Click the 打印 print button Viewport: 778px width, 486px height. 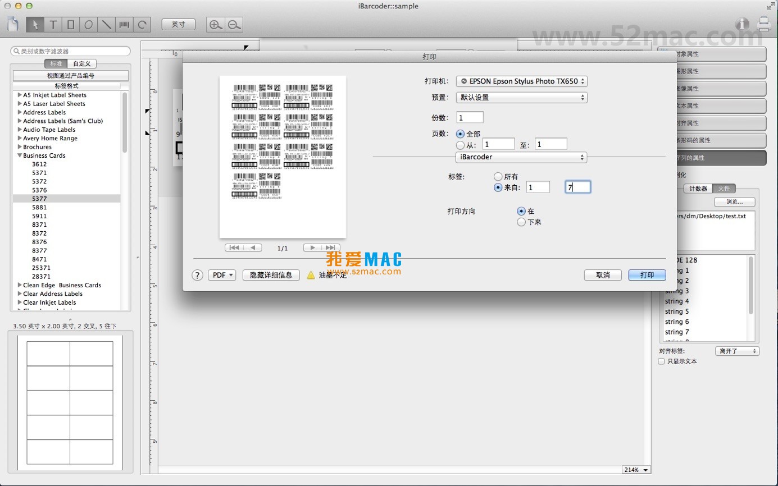[647, 275]
